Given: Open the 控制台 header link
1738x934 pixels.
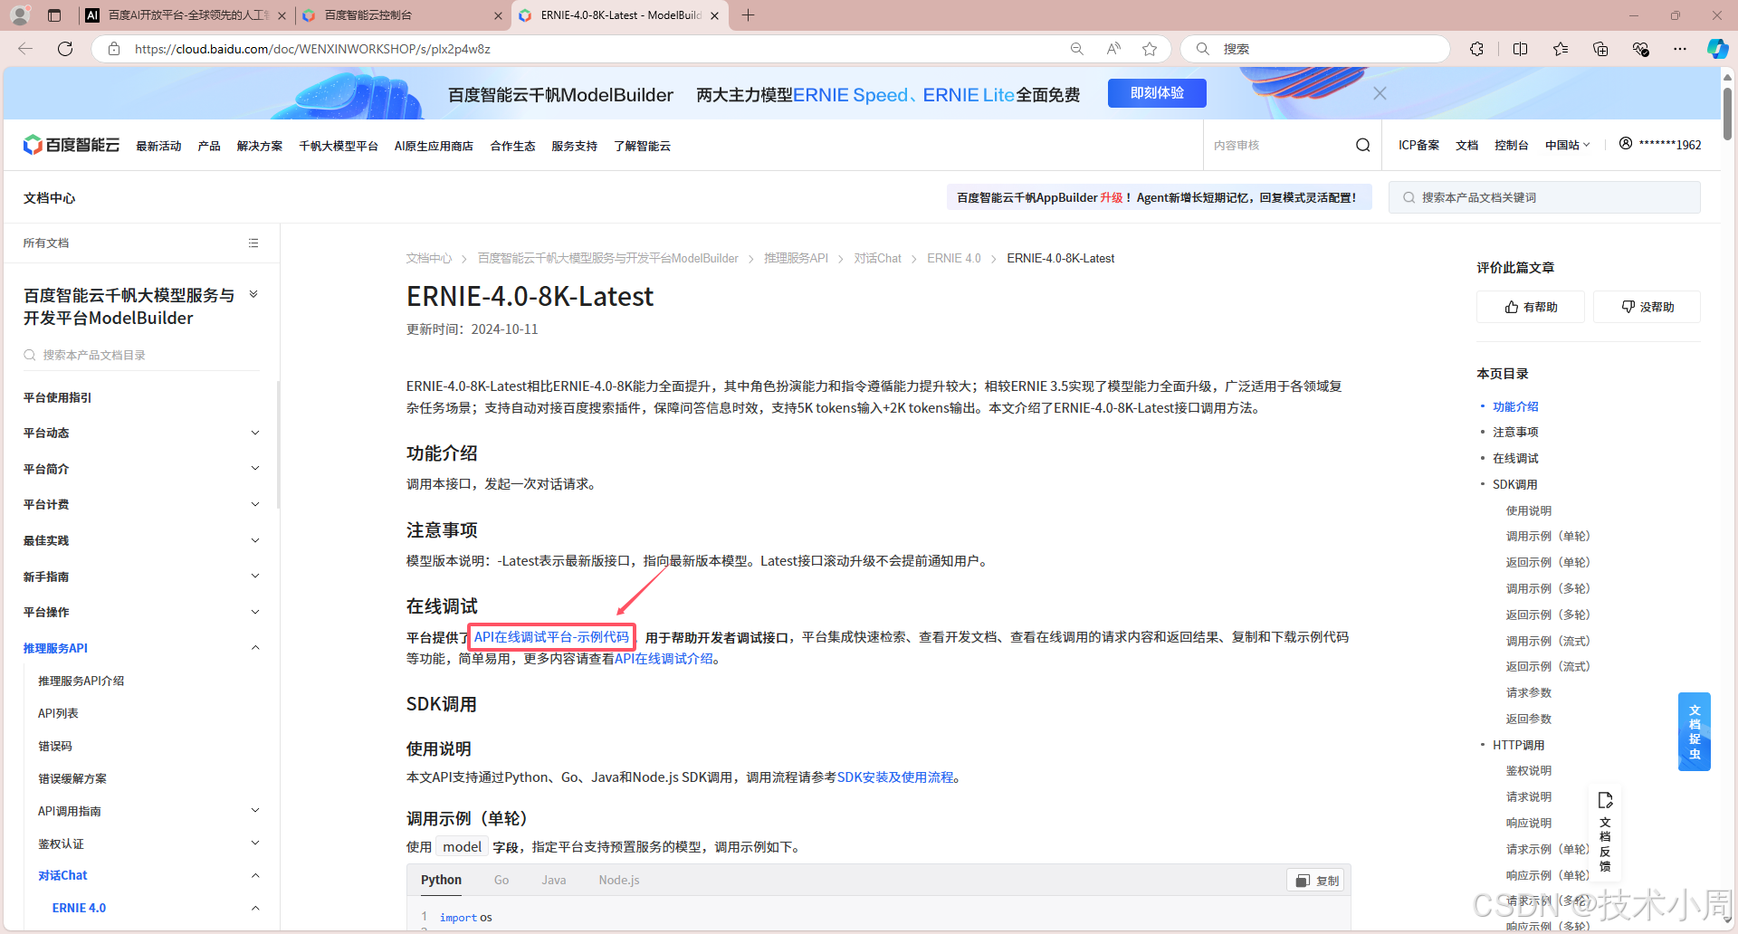Looking at the screenshot, I should click(x=1511, y=145).
